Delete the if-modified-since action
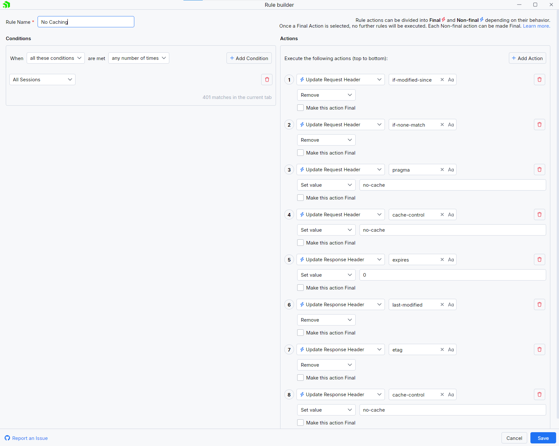 click(539, 79)
